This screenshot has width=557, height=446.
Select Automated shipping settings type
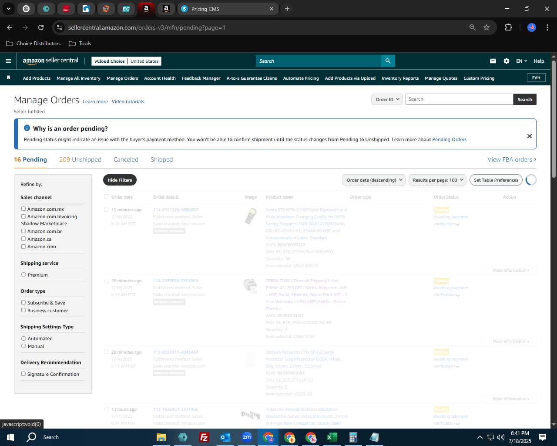pos(23,338)
